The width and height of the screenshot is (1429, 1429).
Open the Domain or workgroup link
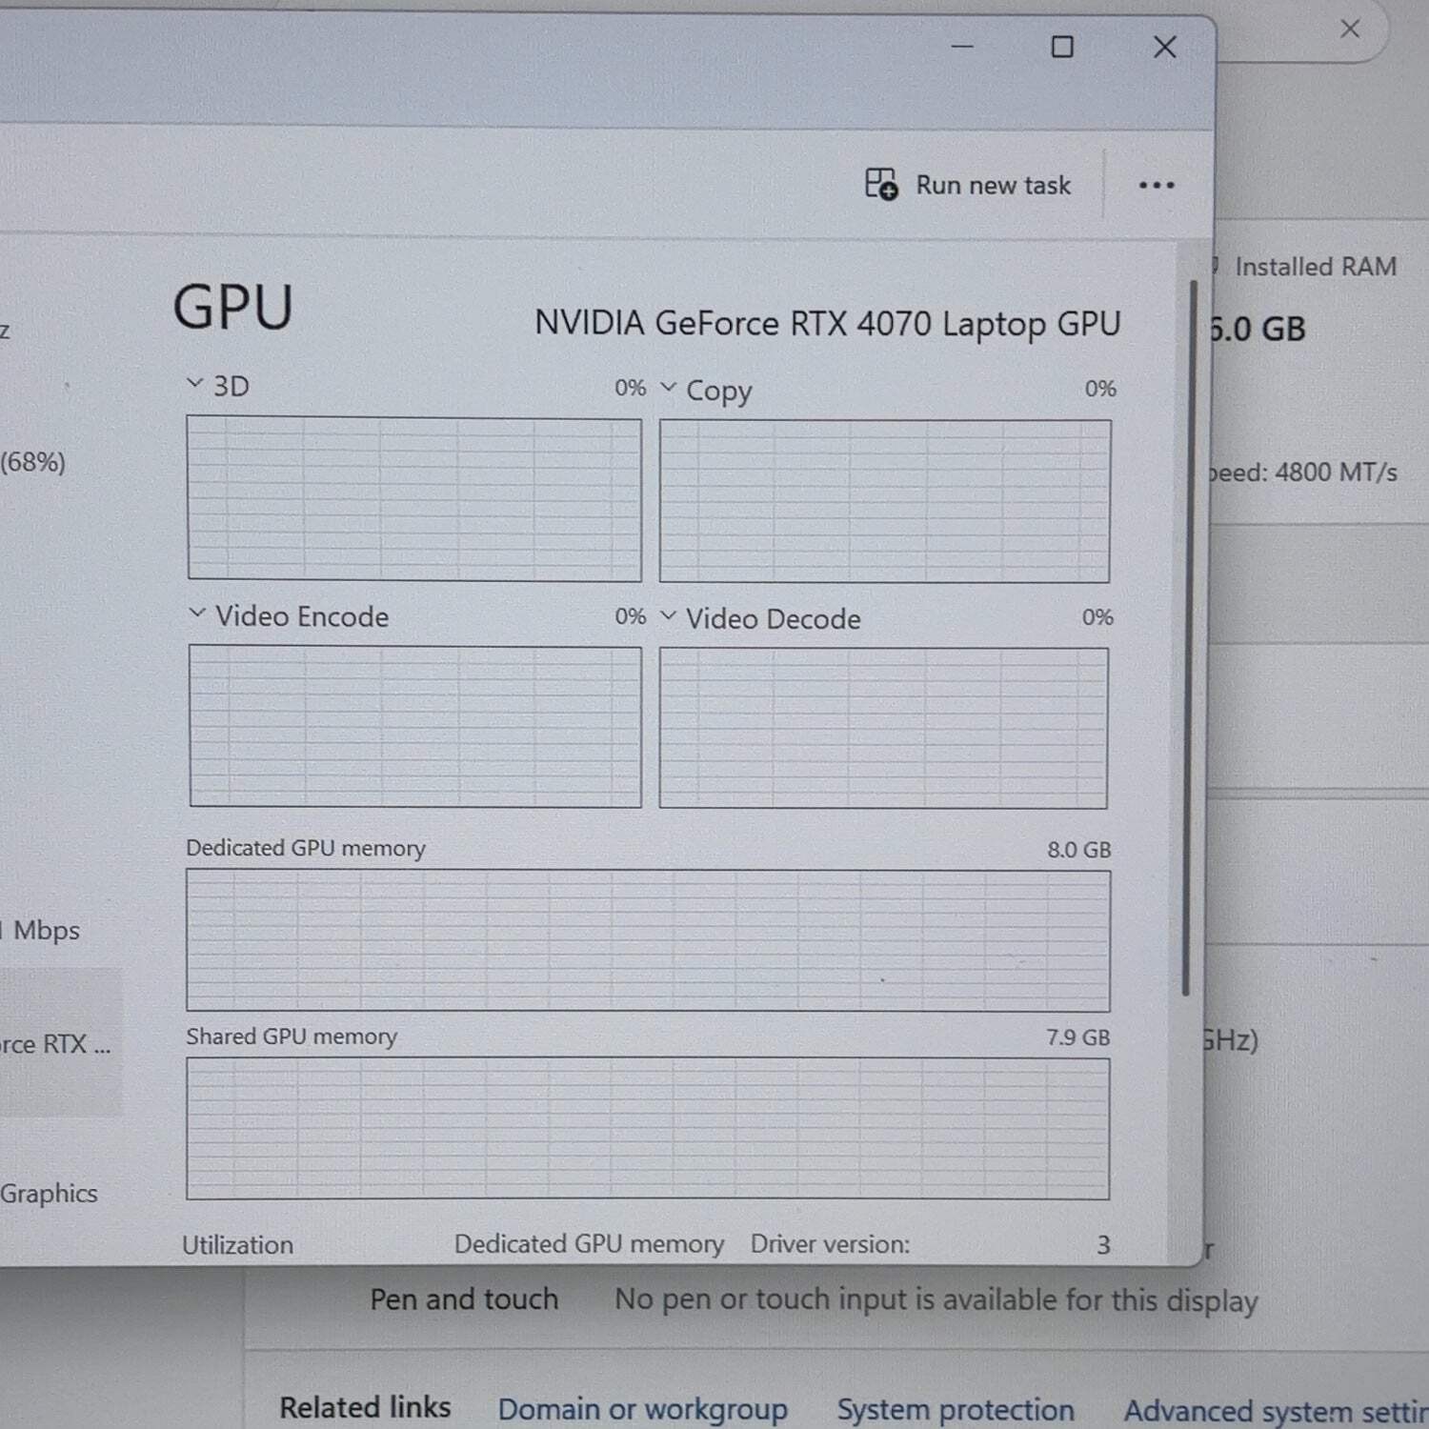[x=642, y=1409]
